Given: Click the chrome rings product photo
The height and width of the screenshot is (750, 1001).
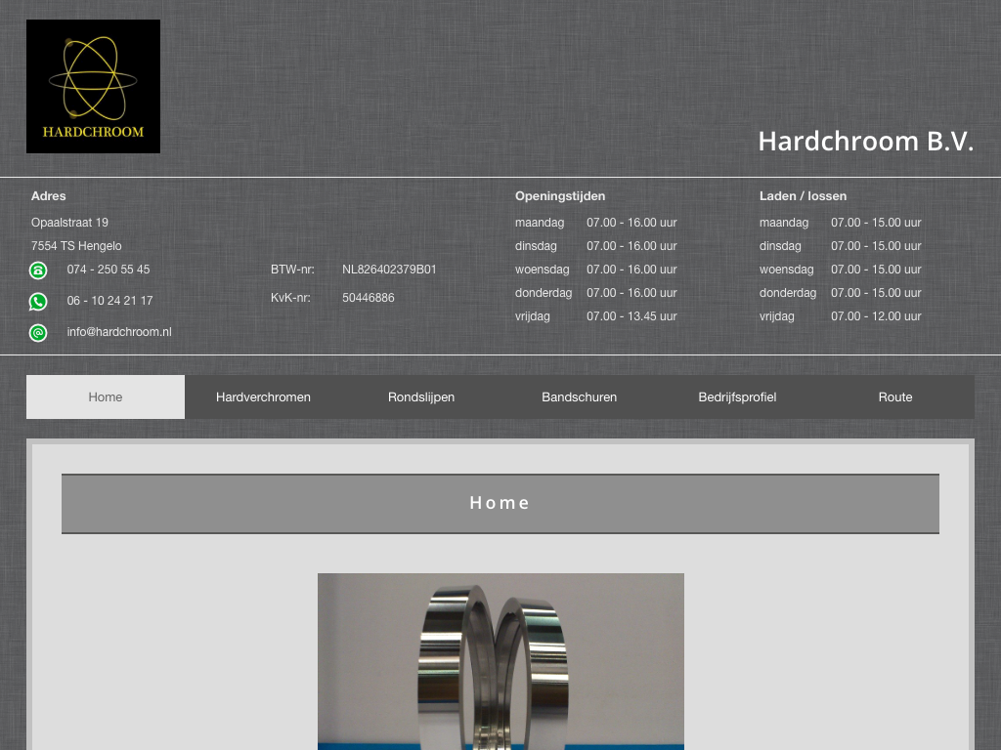Looking at the screenshot, I should point(500,660).
